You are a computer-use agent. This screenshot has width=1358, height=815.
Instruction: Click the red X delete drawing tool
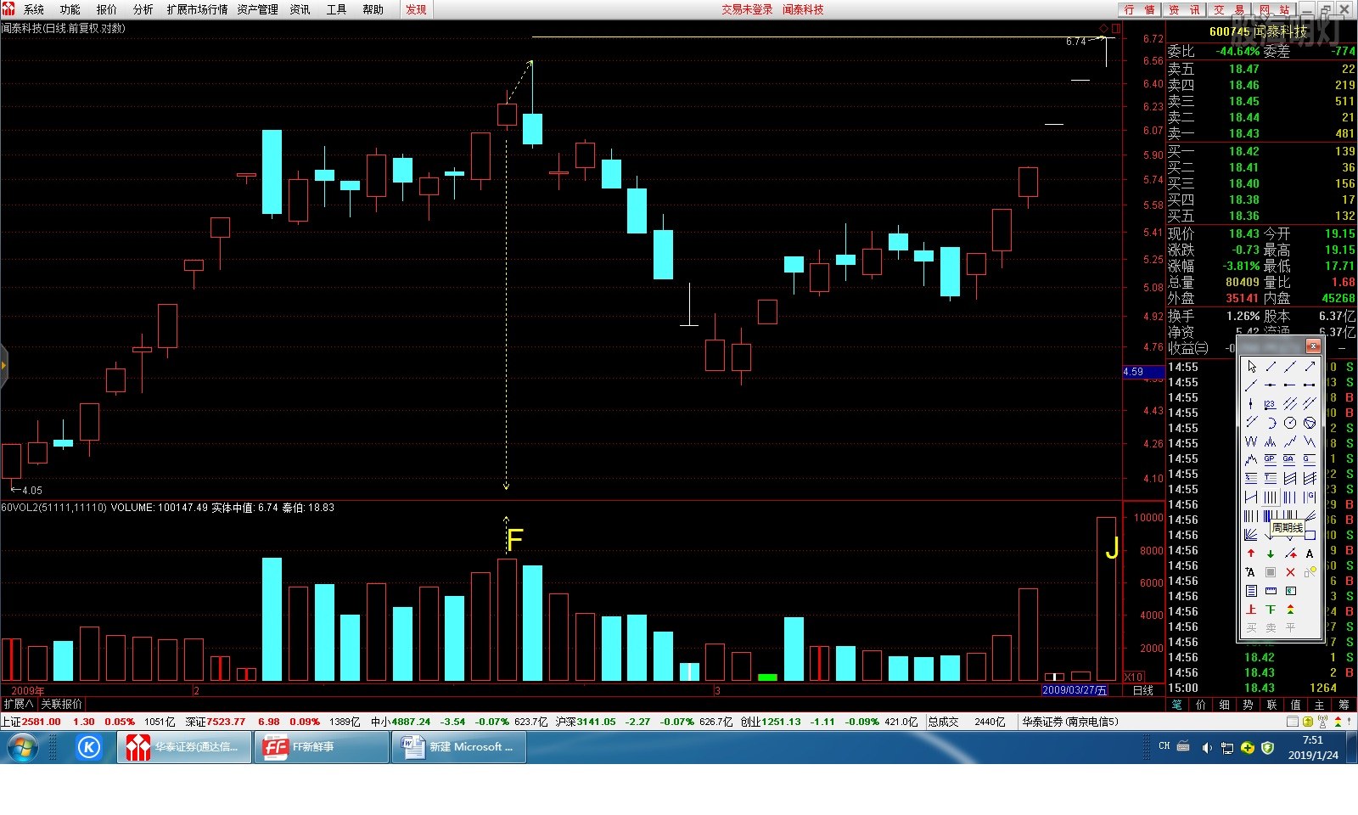(1290, 572)
